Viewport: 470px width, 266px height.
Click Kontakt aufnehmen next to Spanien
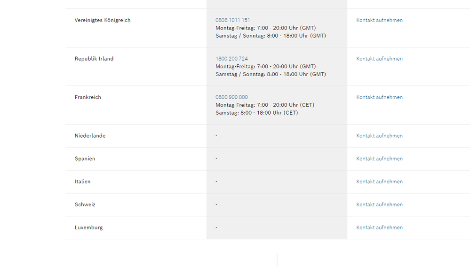pyautogui.click(x=379, y=159)
